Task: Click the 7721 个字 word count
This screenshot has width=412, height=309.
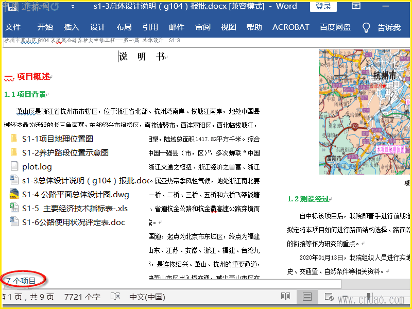Action: click(82, 297)
